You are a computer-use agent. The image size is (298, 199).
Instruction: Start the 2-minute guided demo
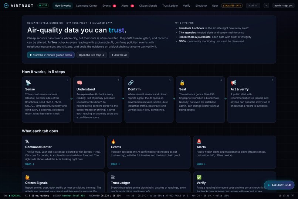coord(51,55)
